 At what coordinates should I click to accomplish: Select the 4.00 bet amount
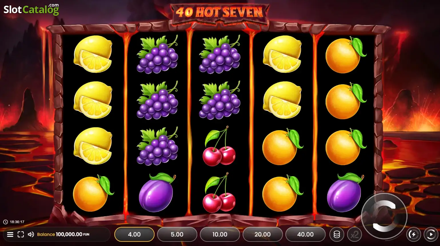[x=134, y=234]
